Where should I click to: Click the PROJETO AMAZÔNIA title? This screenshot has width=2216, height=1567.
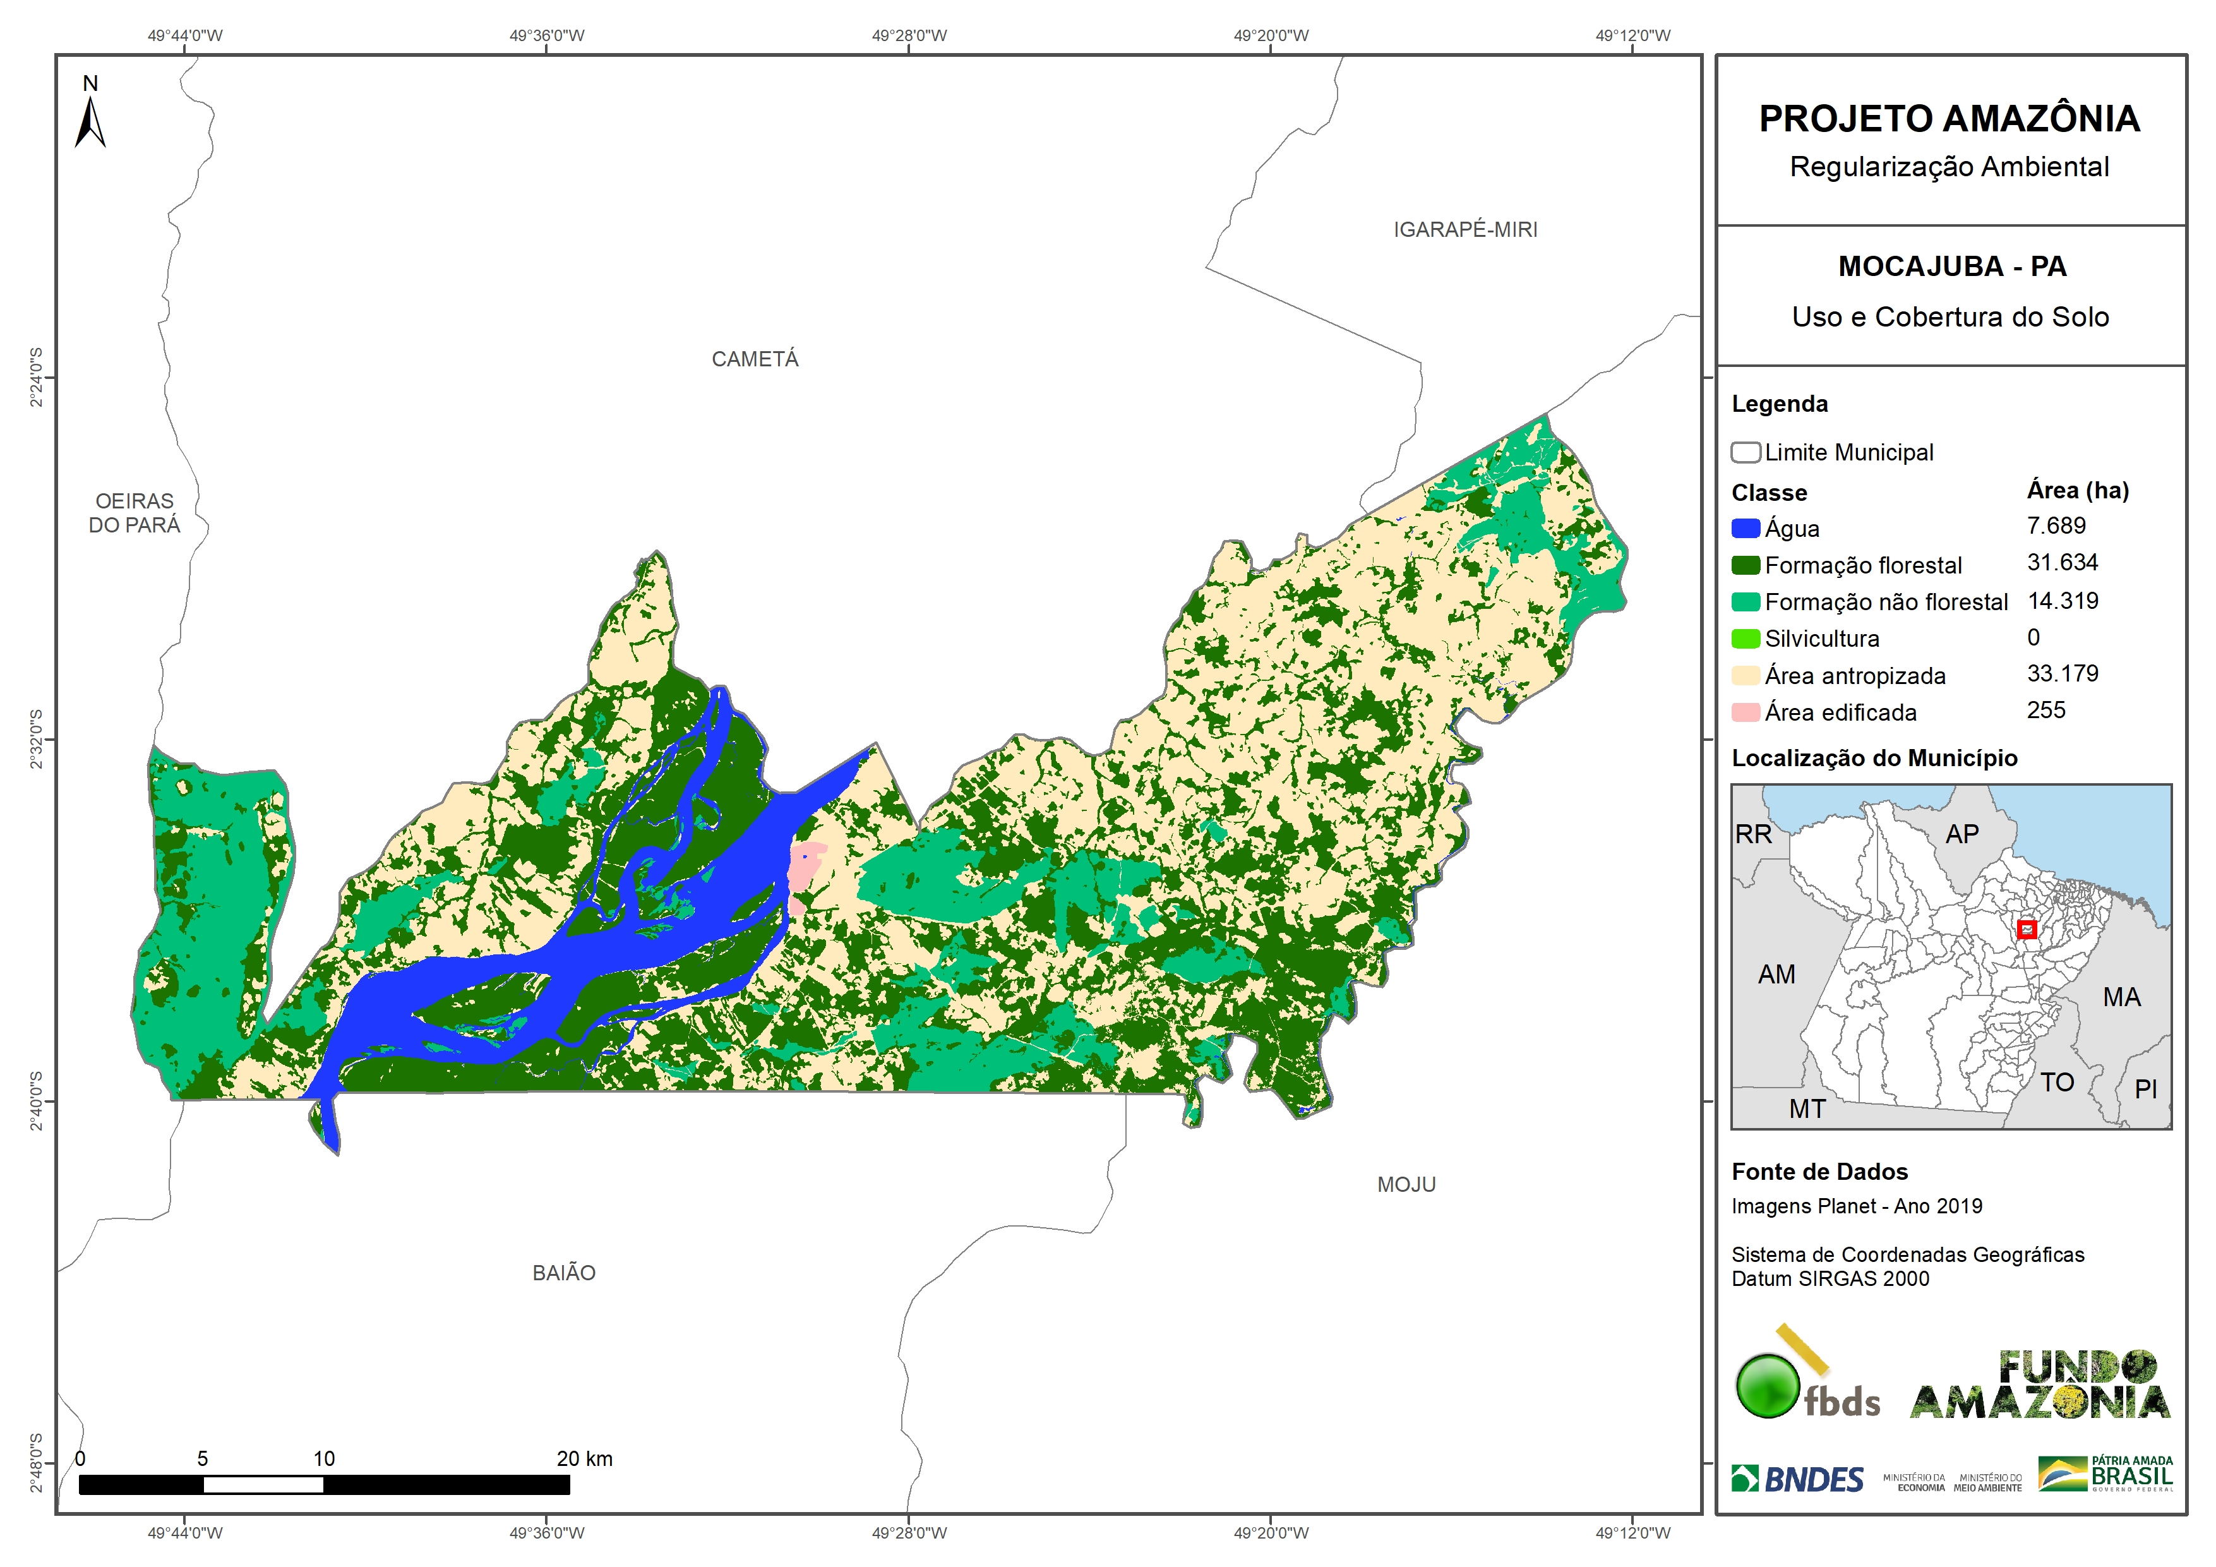[x=1949, y=119]
